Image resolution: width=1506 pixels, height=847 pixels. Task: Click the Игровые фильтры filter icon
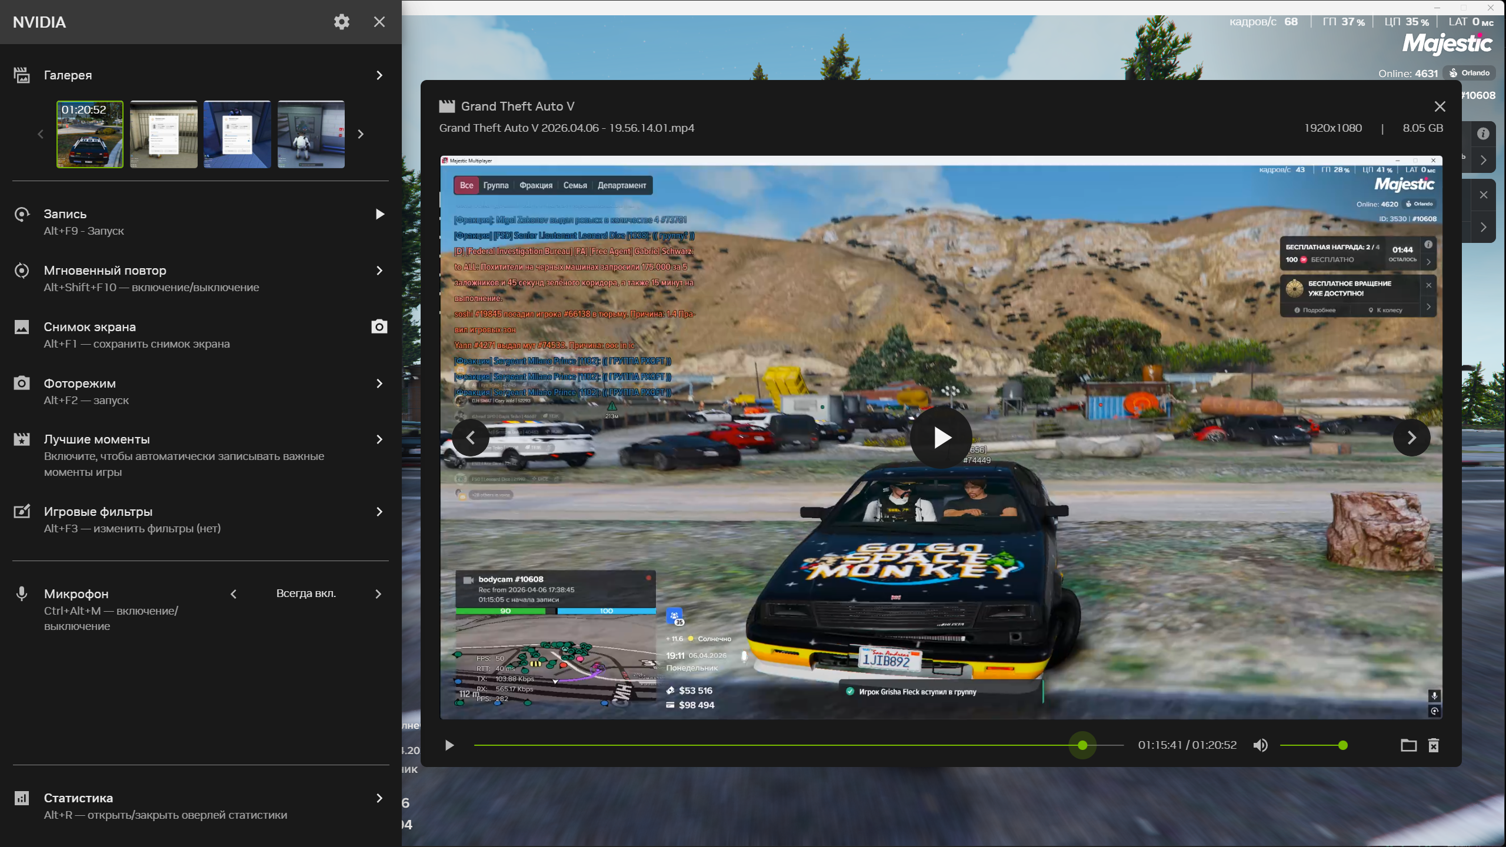point(22,512)
